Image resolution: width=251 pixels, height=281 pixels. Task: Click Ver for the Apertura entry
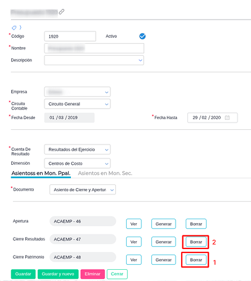[134, 224]
